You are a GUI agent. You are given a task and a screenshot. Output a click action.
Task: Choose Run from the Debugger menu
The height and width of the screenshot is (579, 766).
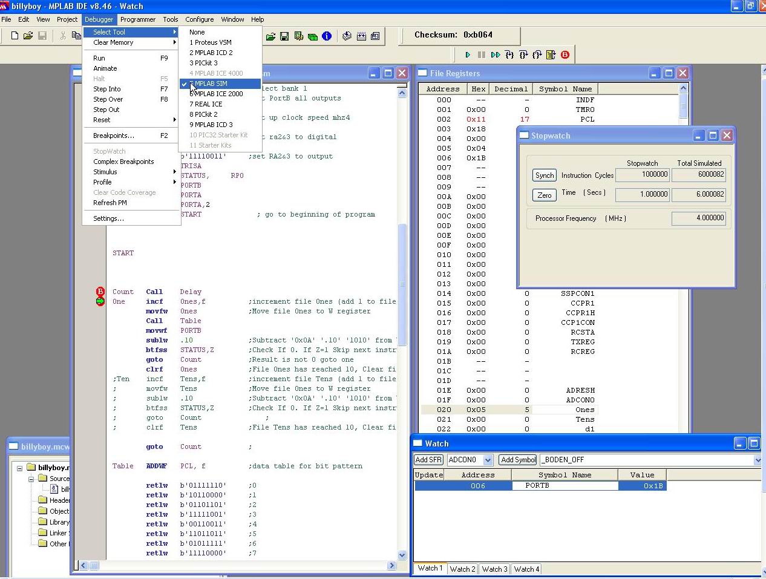point(132,58)
